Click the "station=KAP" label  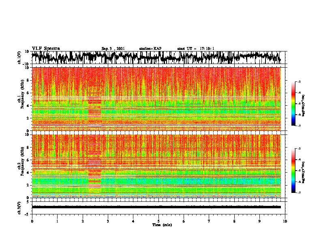(x=150, y=49)
